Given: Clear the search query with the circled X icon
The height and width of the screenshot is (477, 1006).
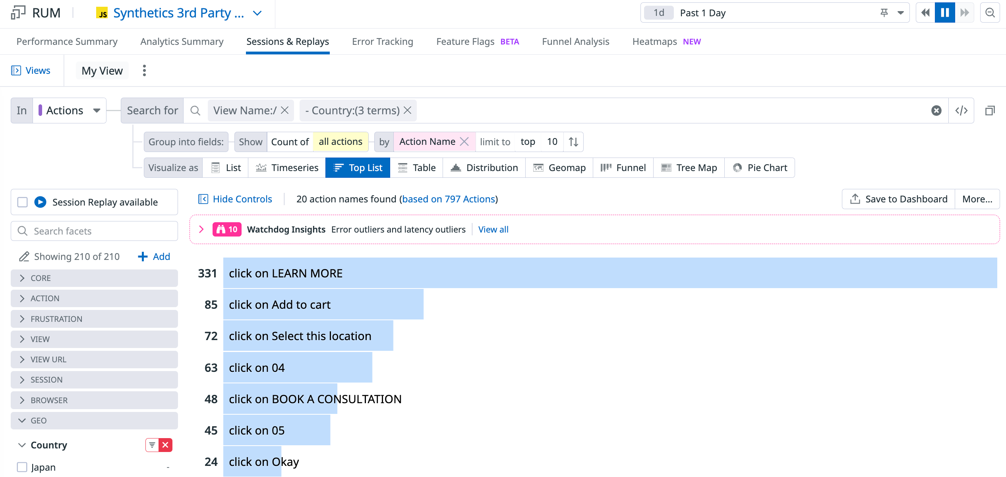Looking at the screenshot, I should (936, 110).
